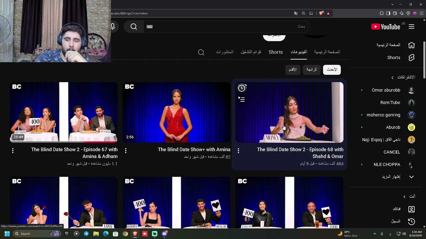426x239 pixels.
Task: Open Epic Games Launcher from the taskbar
Action: coord(67,234)
